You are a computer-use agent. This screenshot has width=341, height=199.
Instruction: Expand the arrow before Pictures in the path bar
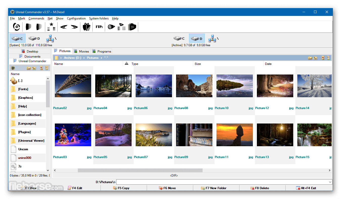tap(84, 58)
